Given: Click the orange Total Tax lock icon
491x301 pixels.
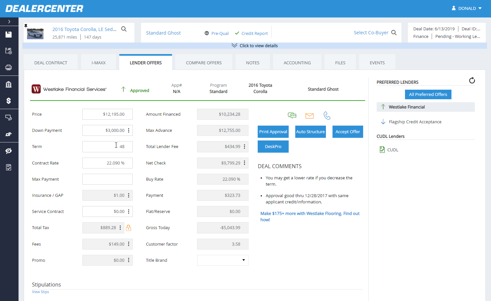Looking at the screenshot, I should (x=129, y=228).
